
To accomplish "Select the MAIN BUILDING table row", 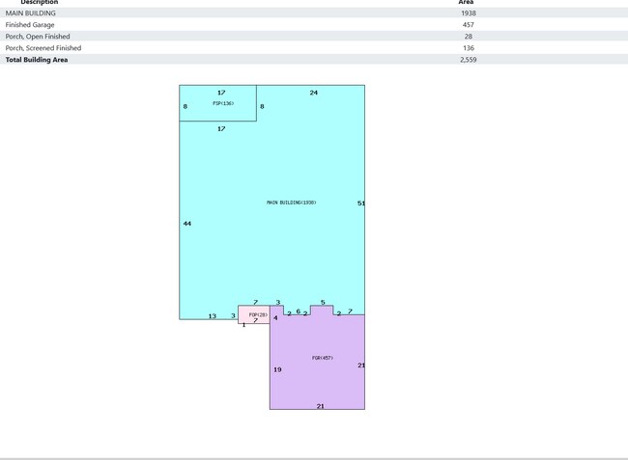I will click(x=314, y=13).
